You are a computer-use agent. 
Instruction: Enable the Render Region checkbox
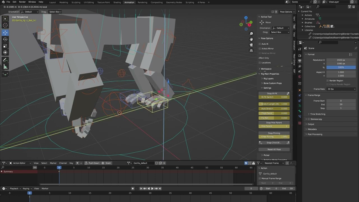pyautogui.click(x=328, y=81)
